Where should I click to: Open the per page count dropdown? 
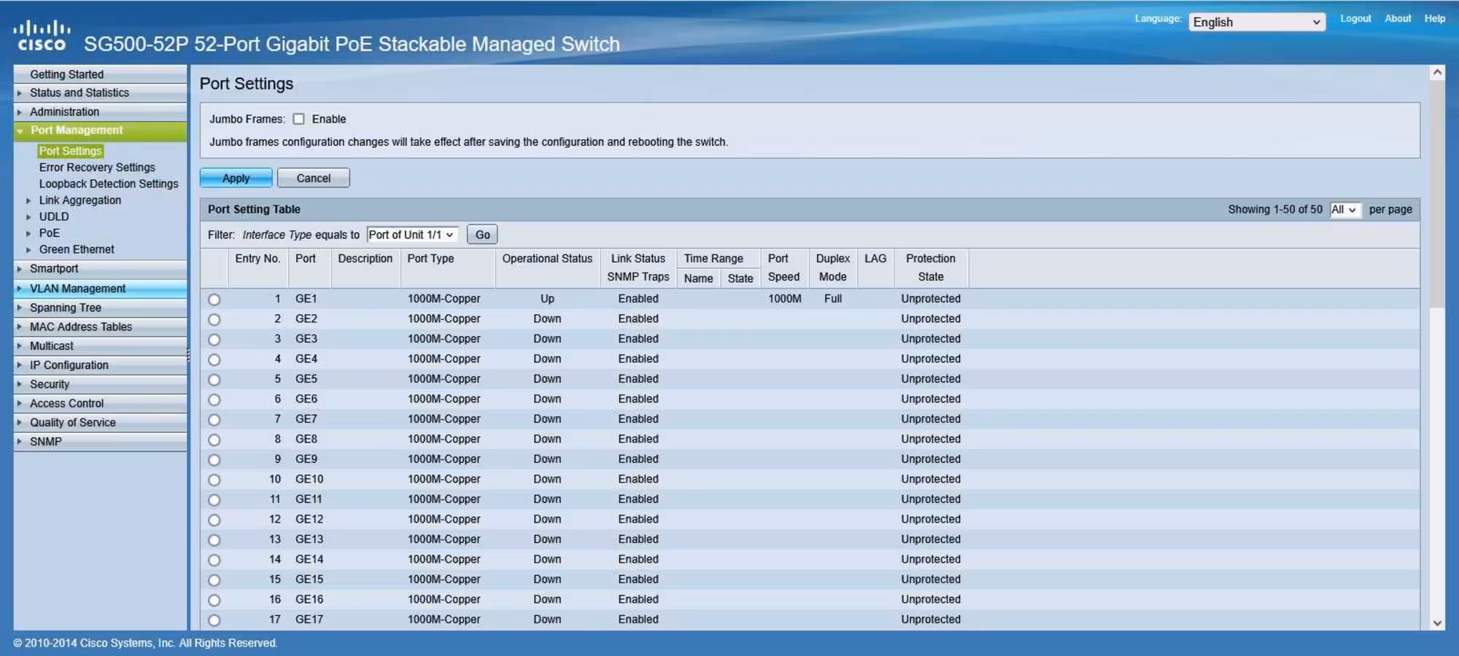pyautogui.click(x=1344, y=210)
